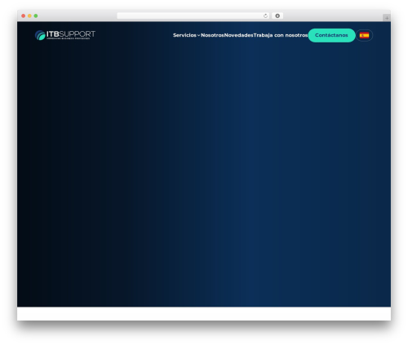Expand the Servicios dropdown menu
408x345 pixels.
[x=186, y=35]
